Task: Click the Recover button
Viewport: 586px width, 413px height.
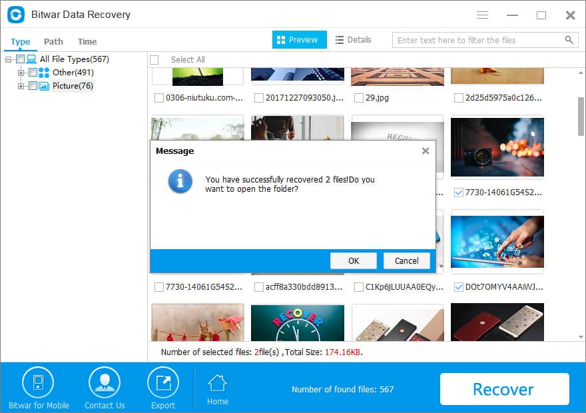Action: click(505, 389)
